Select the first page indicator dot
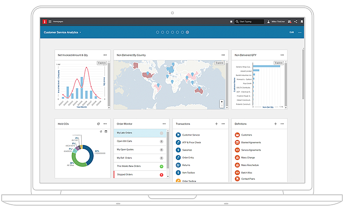Screen dimensions: 344x212 pyautogui.click(x=157, y=32)
